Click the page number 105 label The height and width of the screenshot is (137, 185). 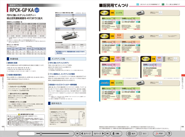(3, 127)
